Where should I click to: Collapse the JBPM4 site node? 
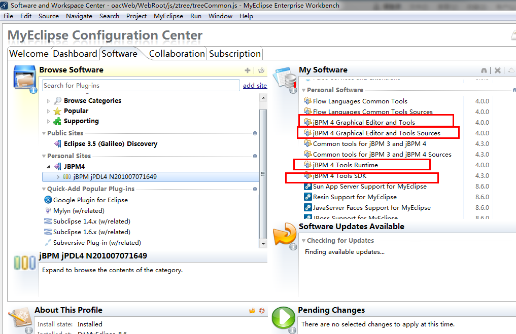(x=48, y=167)
